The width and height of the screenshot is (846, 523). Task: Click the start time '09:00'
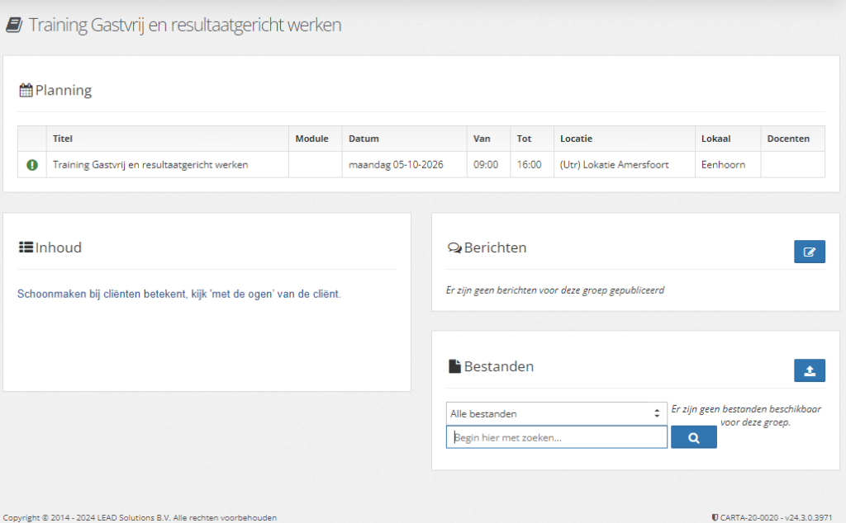tap(486, 165)
